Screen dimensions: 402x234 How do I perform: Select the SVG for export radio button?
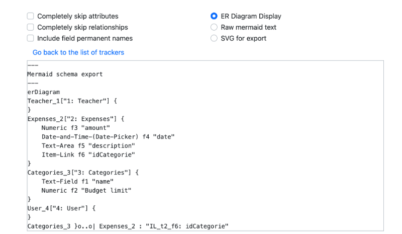tap(214, 38)
